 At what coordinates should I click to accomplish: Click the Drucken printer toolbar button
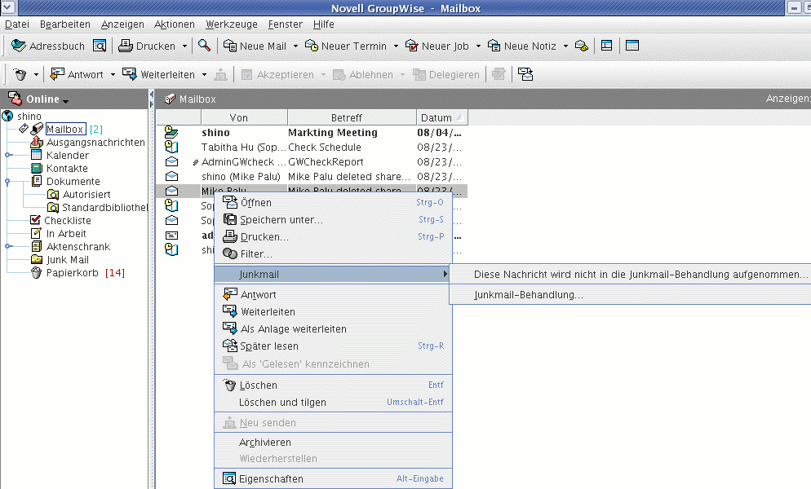[148, 46]
